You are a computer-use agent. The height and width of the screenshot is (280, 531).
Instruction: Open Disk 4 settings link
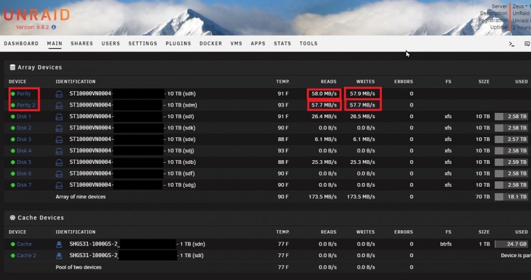[24, 151]
